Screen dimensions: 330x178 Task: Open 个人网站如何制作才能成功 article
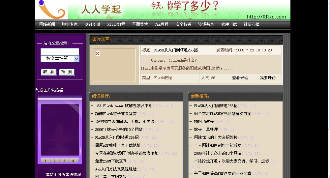point(218,145)
